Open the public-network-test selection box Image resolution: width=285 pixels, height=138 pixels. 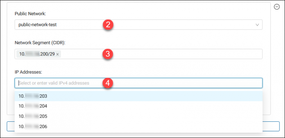coord(138,25)
